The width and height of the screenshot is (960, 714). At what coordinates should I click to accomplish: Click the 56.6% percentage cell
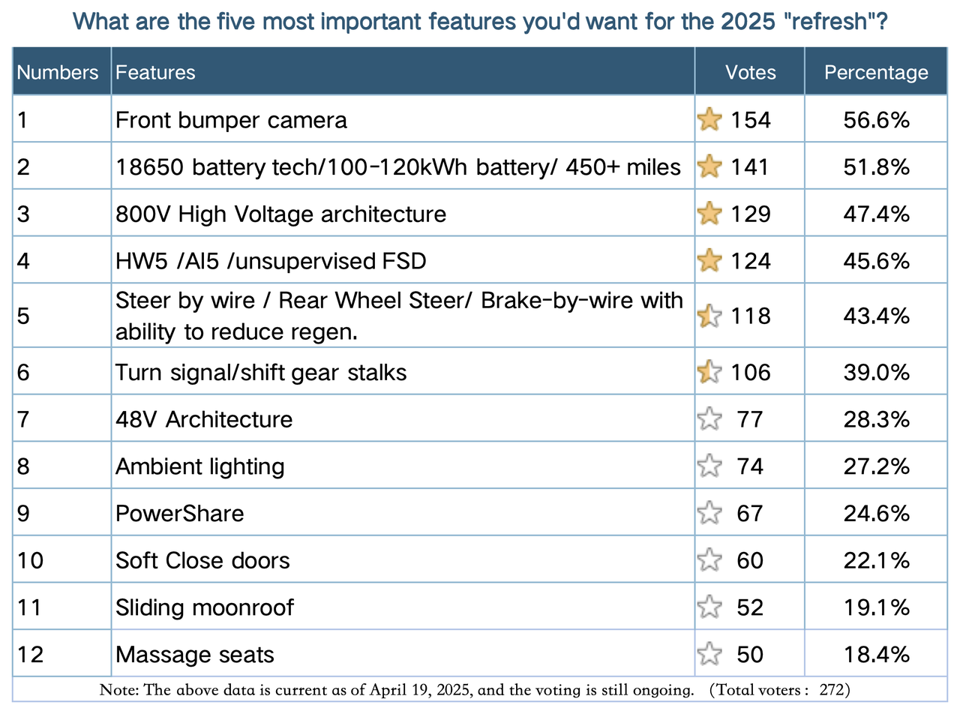coord(876,119)
